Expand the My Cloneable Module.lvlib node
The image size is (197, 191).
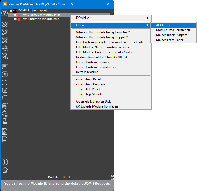tap(15, 15)
